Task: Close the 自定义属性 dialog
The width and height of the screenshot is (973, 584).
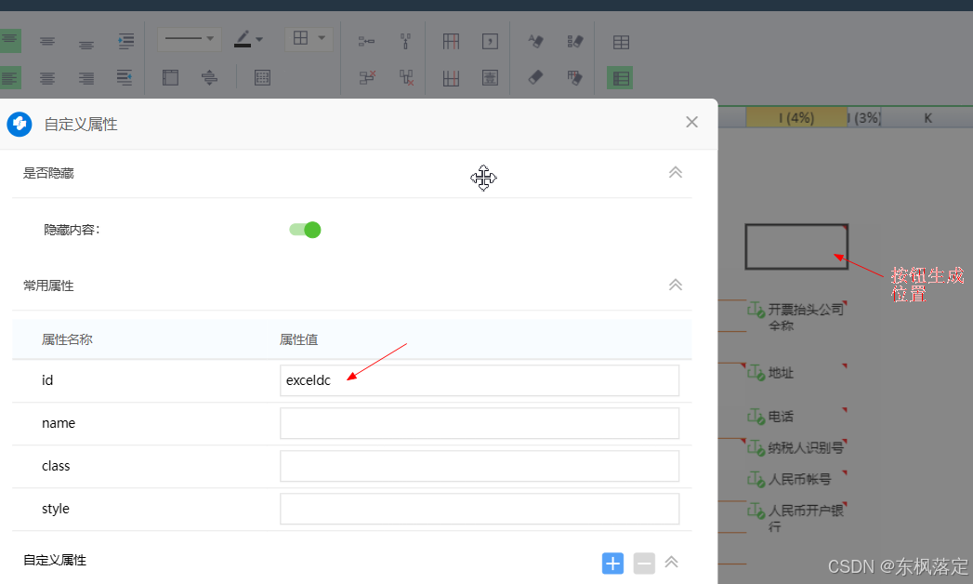Action: [692, 122]
